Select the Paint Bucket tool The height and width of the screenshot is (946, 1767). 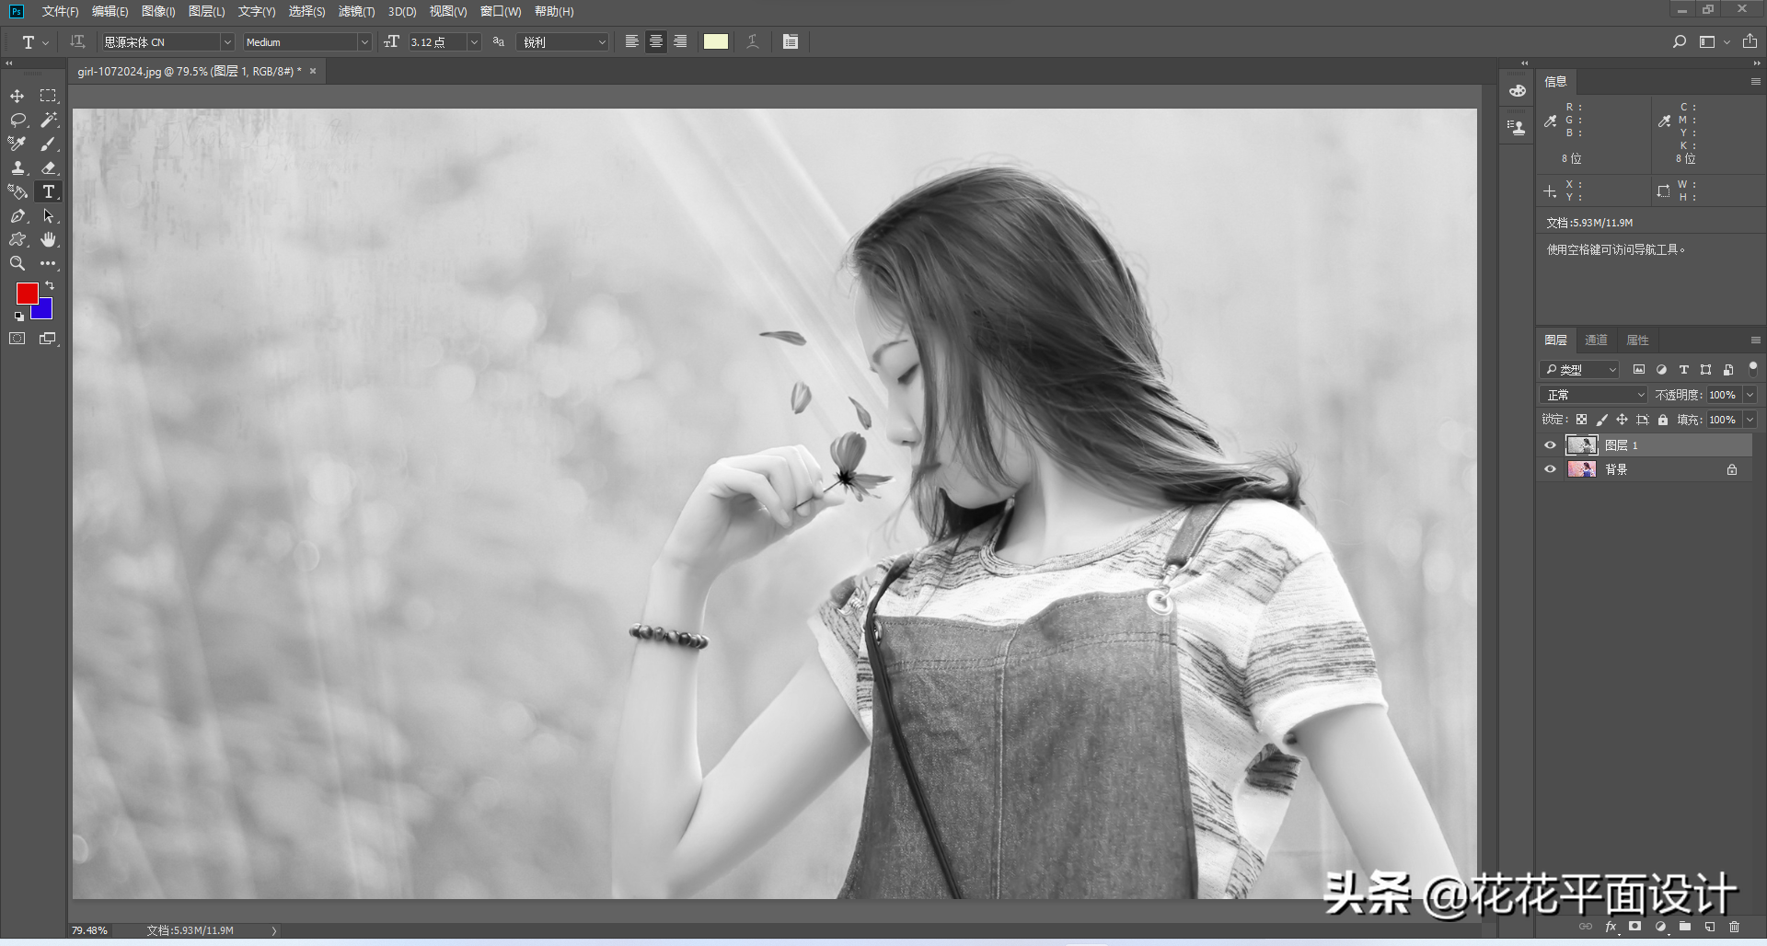17,191
